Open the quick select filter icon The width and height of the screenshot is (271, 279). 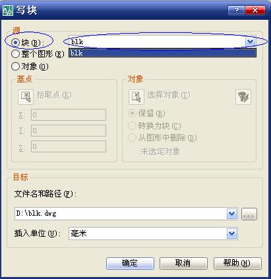(x=243, y=96)
